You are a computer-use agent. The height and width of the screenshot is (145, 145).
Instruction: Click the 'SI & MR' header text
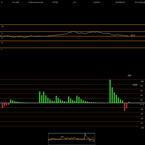pos(15,2)
